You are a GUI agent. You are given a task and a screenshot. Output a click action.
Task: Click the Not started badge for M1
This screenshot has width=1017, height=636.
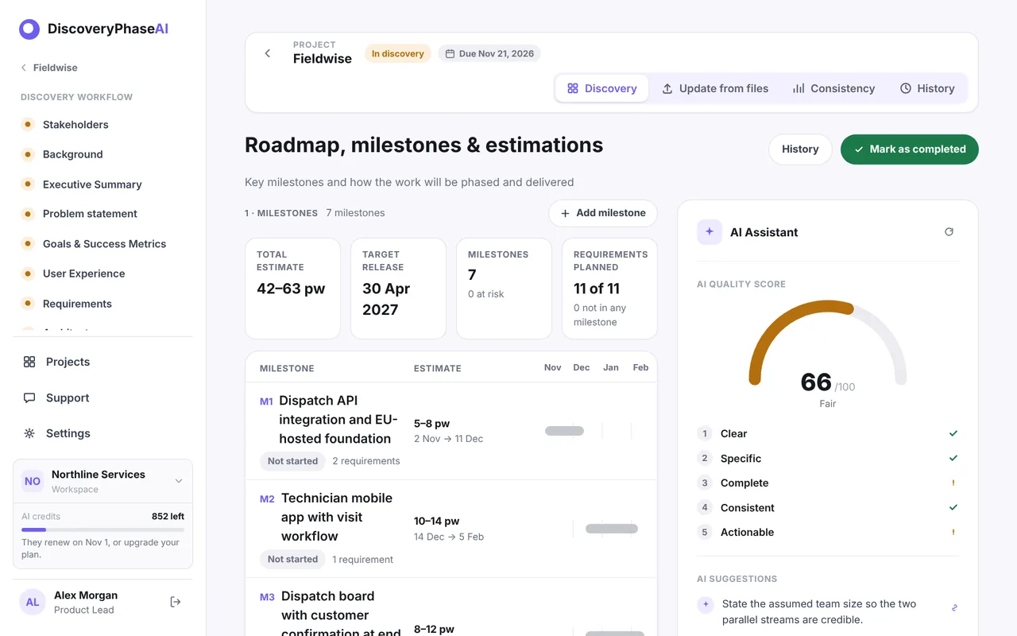(292, 461)
